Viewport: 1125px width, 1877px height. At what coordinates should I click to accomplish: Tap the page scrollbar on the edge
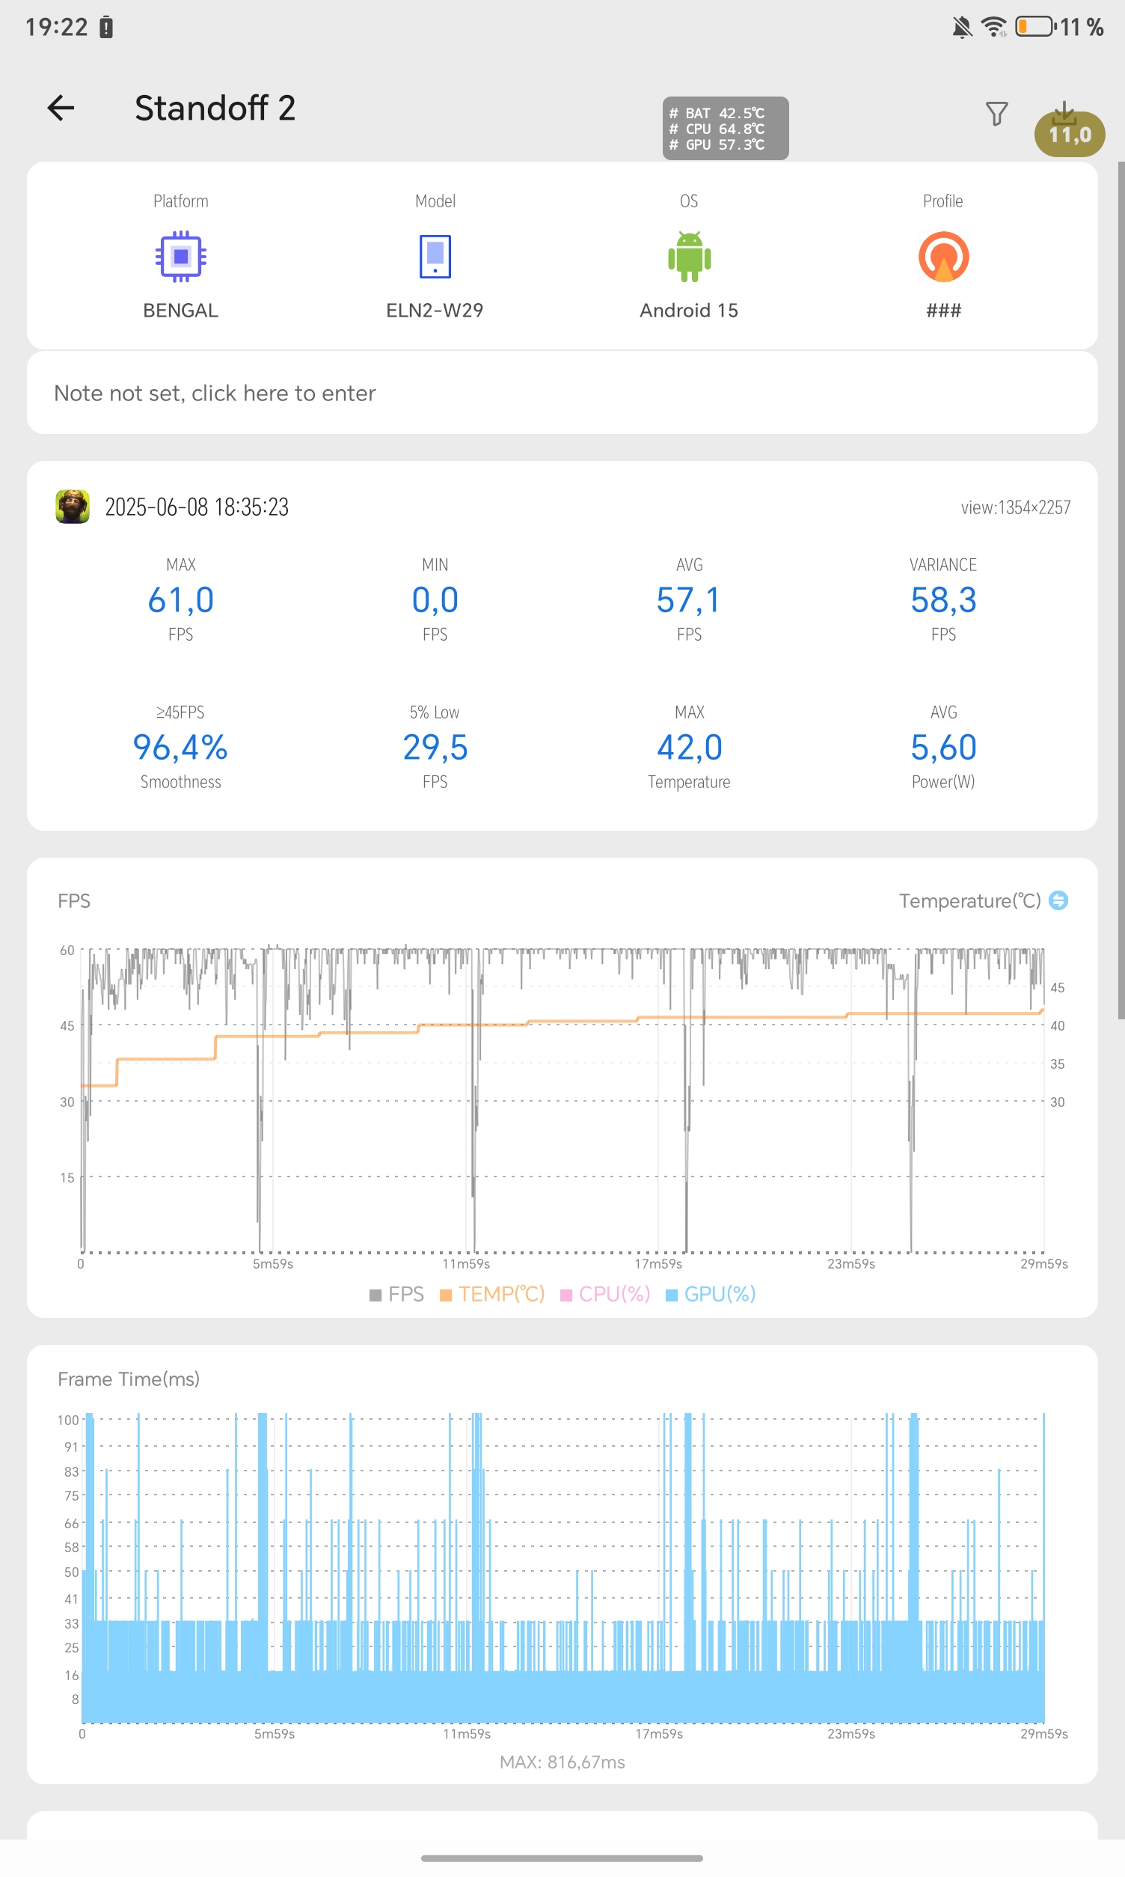coord(1121,590)
